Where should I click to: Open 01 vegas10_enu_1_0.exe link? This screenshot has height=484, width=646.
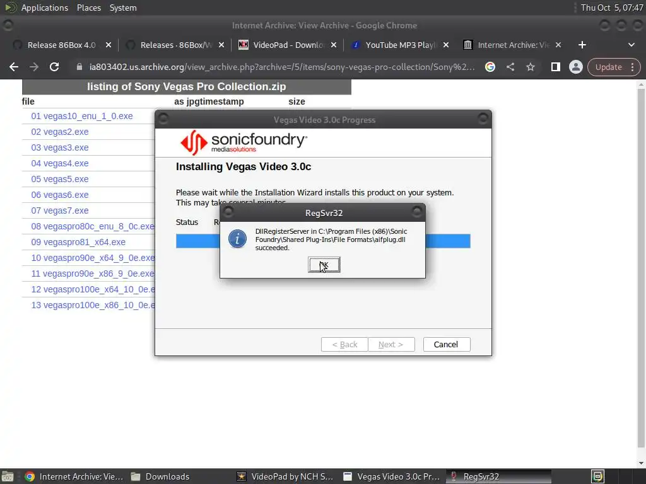pos(82,116)
